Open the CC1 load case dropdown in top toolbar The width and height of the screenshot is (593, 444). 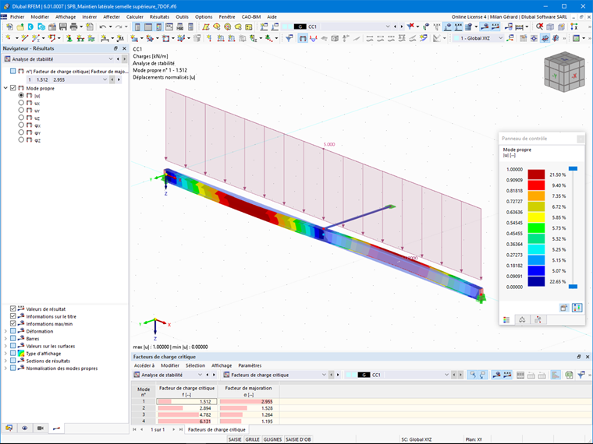[388, 26]
